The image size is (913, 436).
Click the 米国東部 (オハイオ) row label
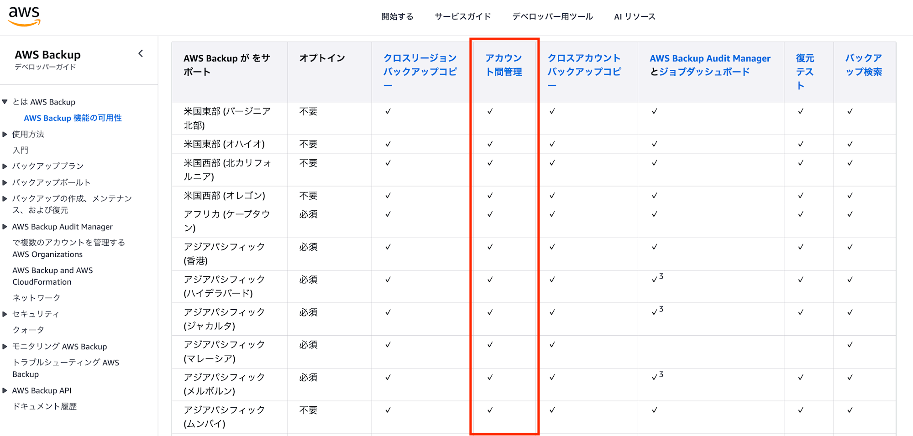pyautogui.click(x=224, y=144)
